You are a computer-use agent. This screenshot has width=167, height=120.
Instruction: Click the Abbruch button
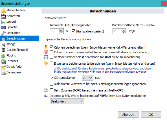tap(128, 115)
